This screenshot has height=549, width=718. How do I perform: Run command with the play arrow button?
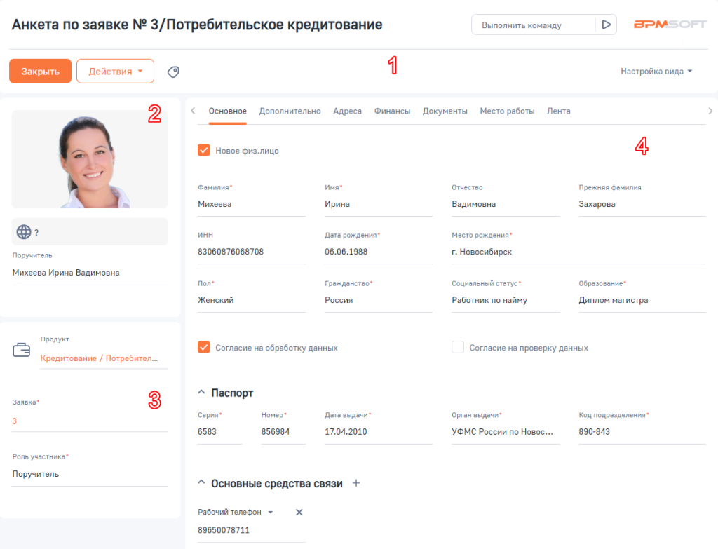pyautogui.click(x=606, y=25)
